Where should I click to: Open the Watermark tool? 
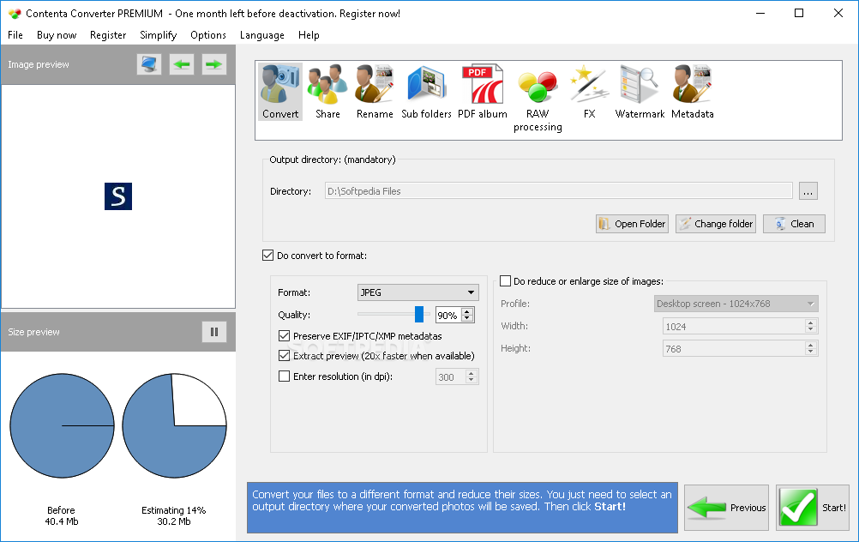(x=640, y=92)
